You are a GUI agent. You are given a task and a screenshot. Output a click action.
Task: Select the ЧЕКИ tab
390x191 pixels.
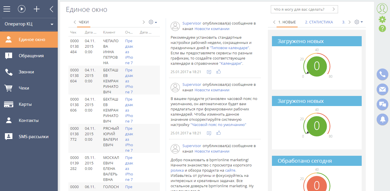84,22
